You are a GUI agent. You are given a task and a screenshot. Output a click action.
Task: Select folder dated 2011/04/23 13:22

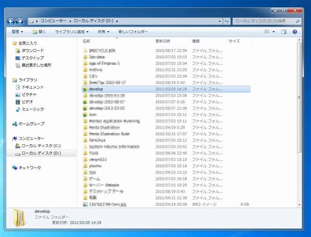166,172
